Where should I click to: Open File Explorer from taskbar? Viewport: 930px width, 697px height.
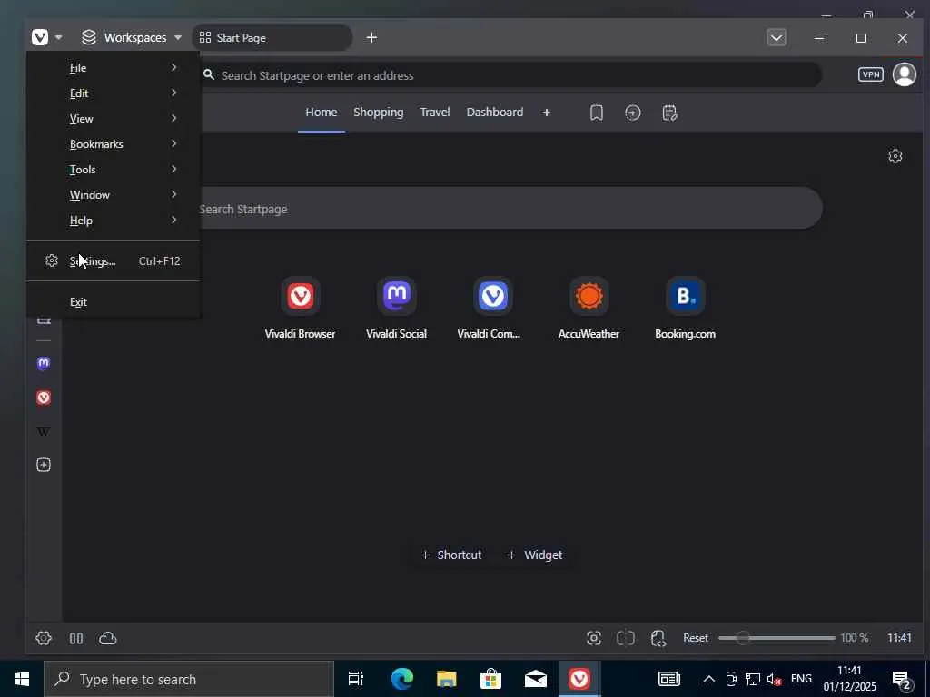pyautogui.click(x=446, y=679)
